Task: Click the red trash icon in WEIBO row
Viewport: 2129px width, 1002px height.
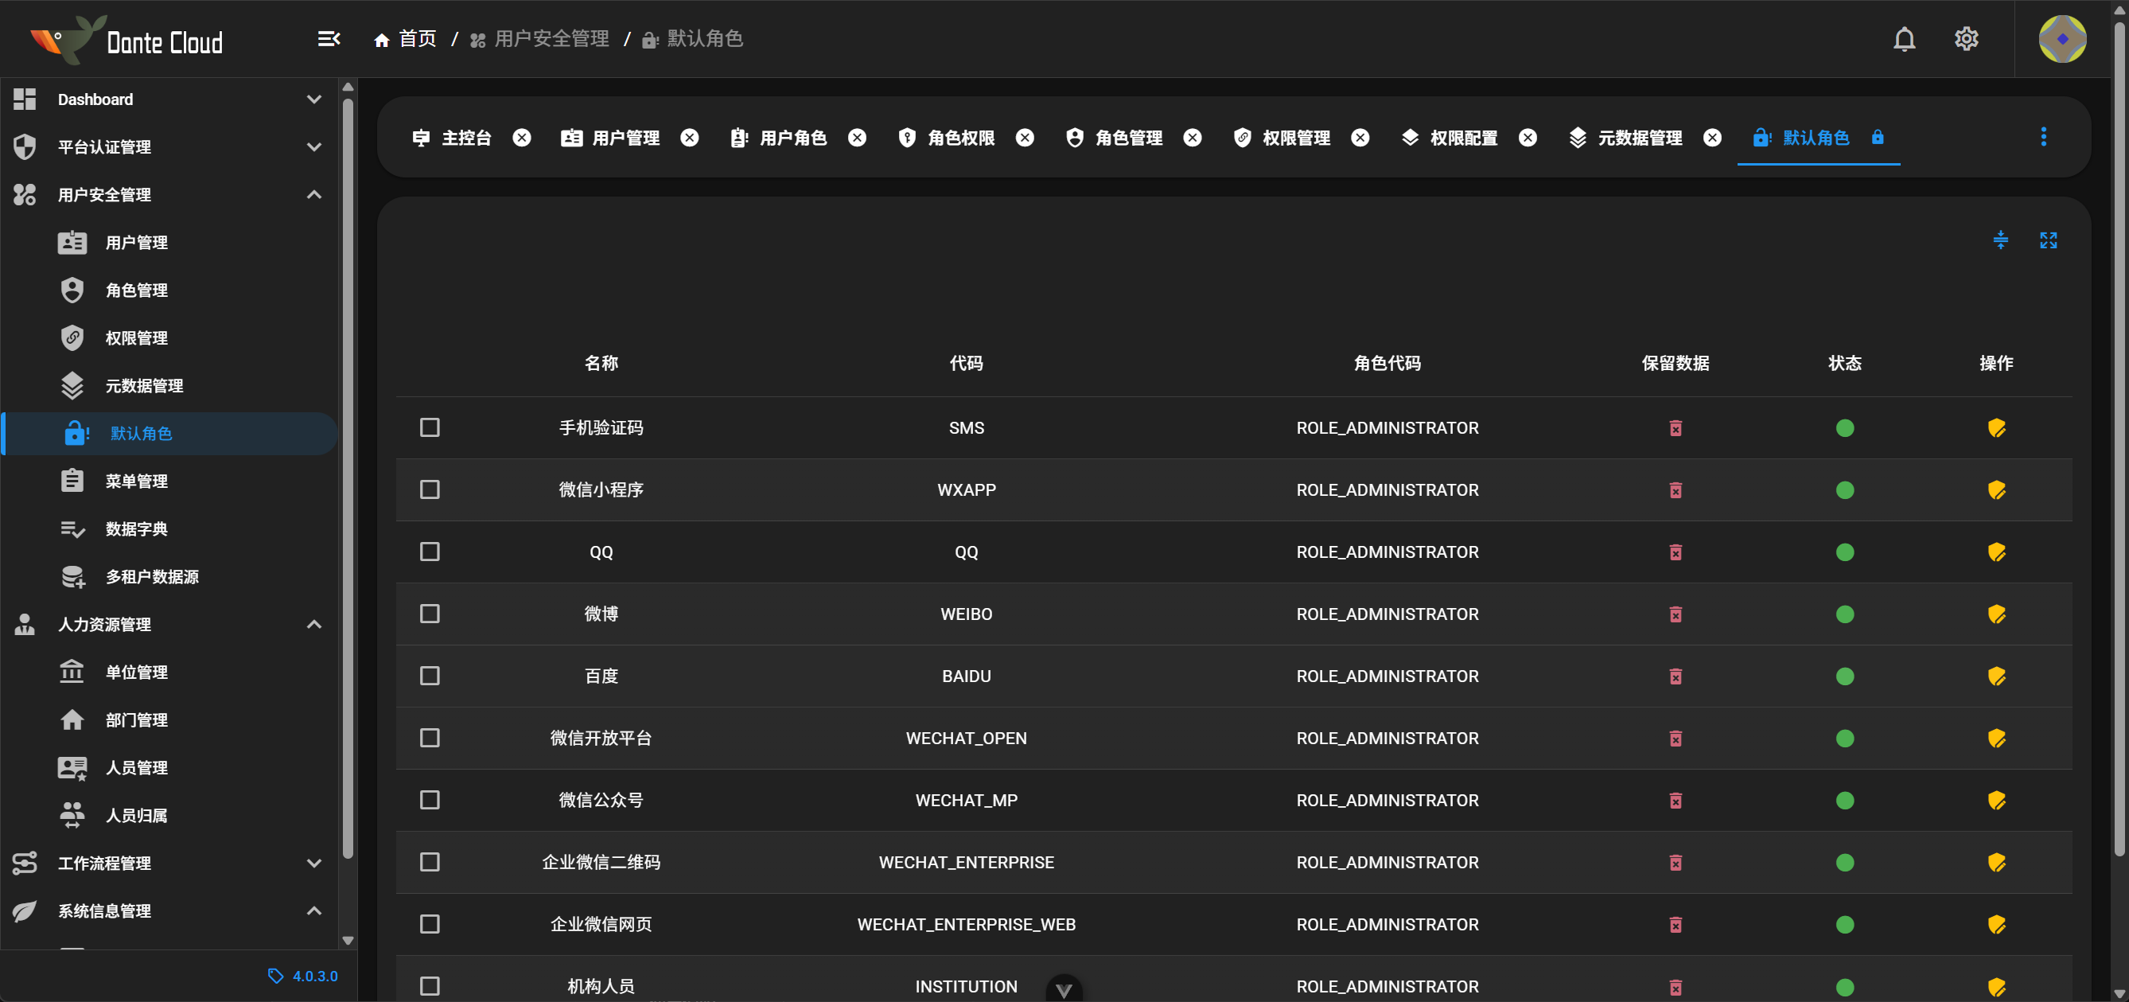Action: point(1675,614)
